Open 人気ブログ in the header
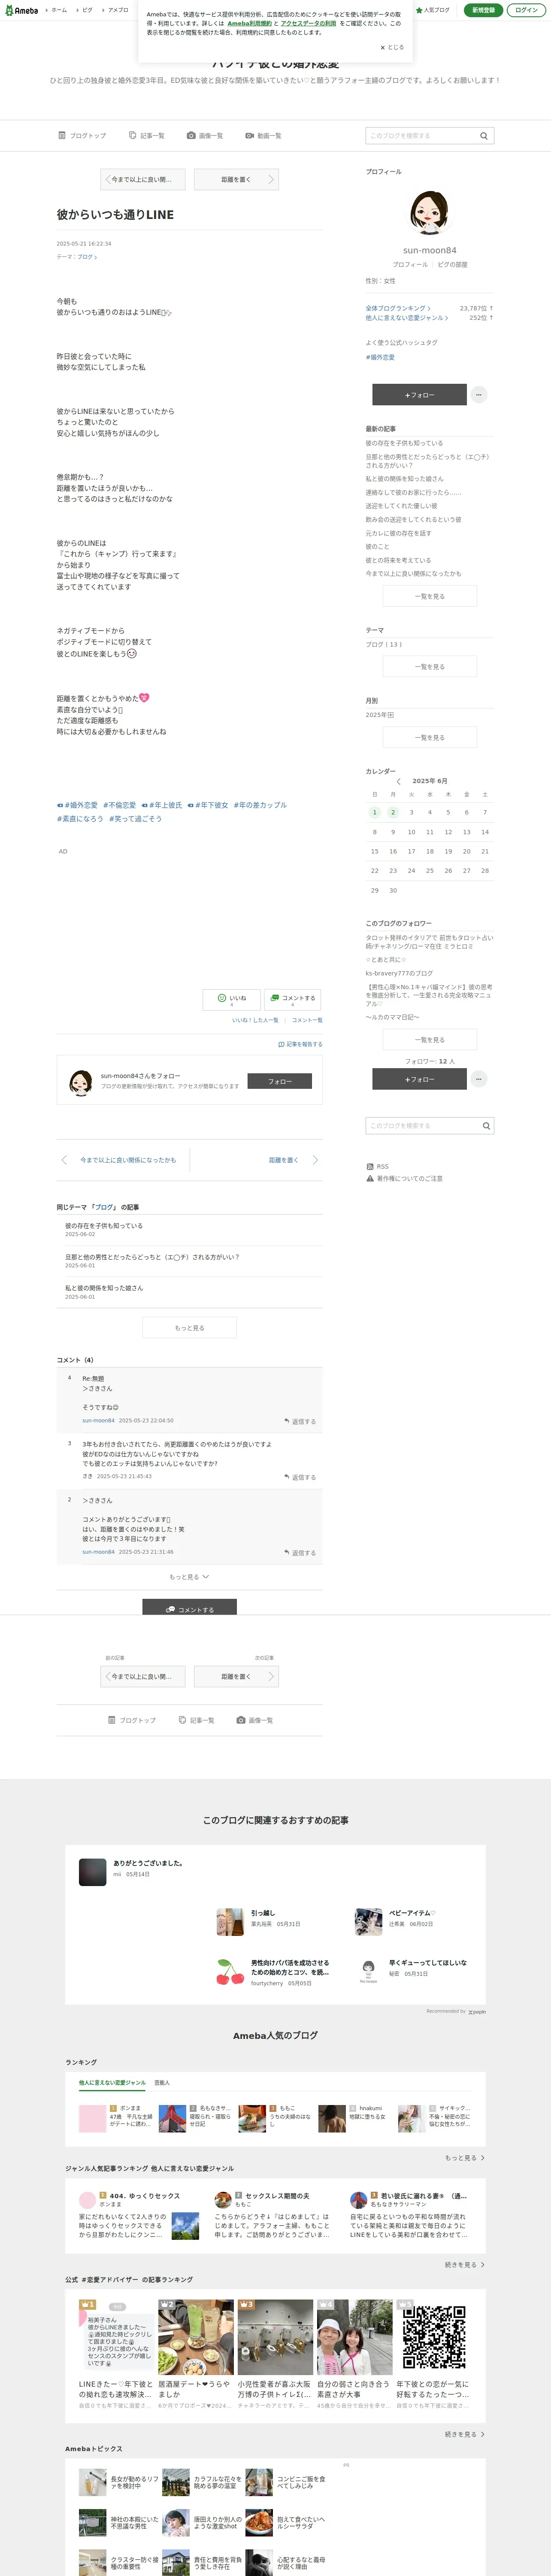Image resolution: width=551 pixels, height=2576 pixels. point(433,10)
